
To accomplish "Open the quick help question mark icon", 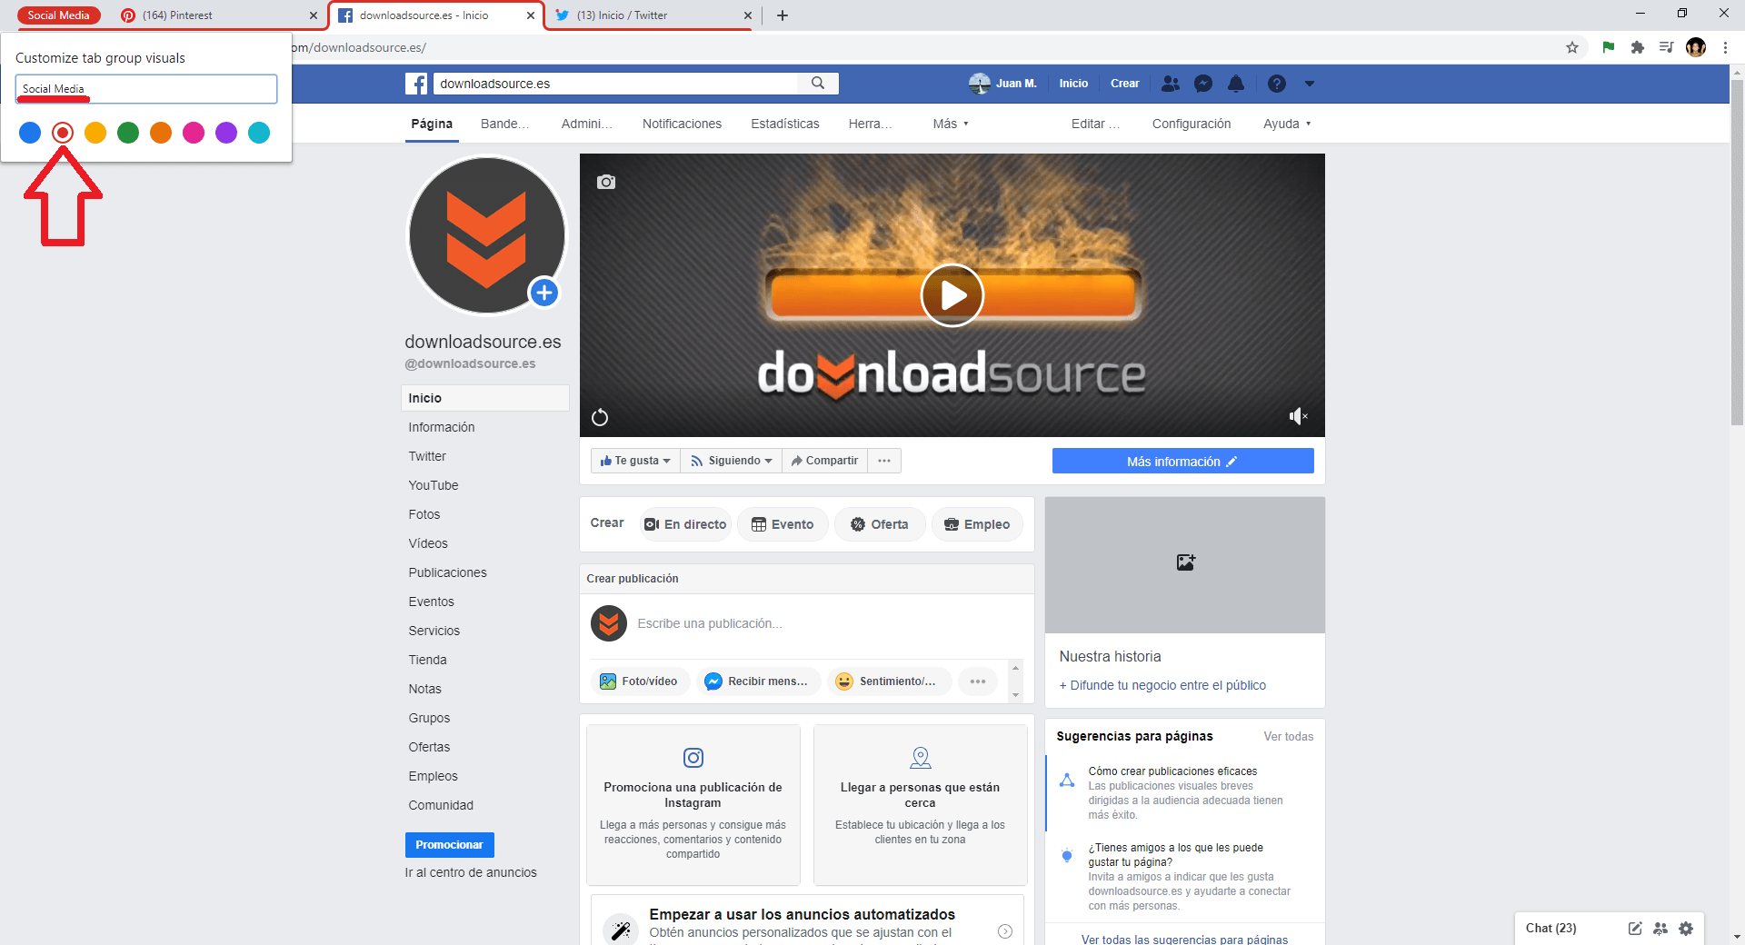I will pos(1277,84).
